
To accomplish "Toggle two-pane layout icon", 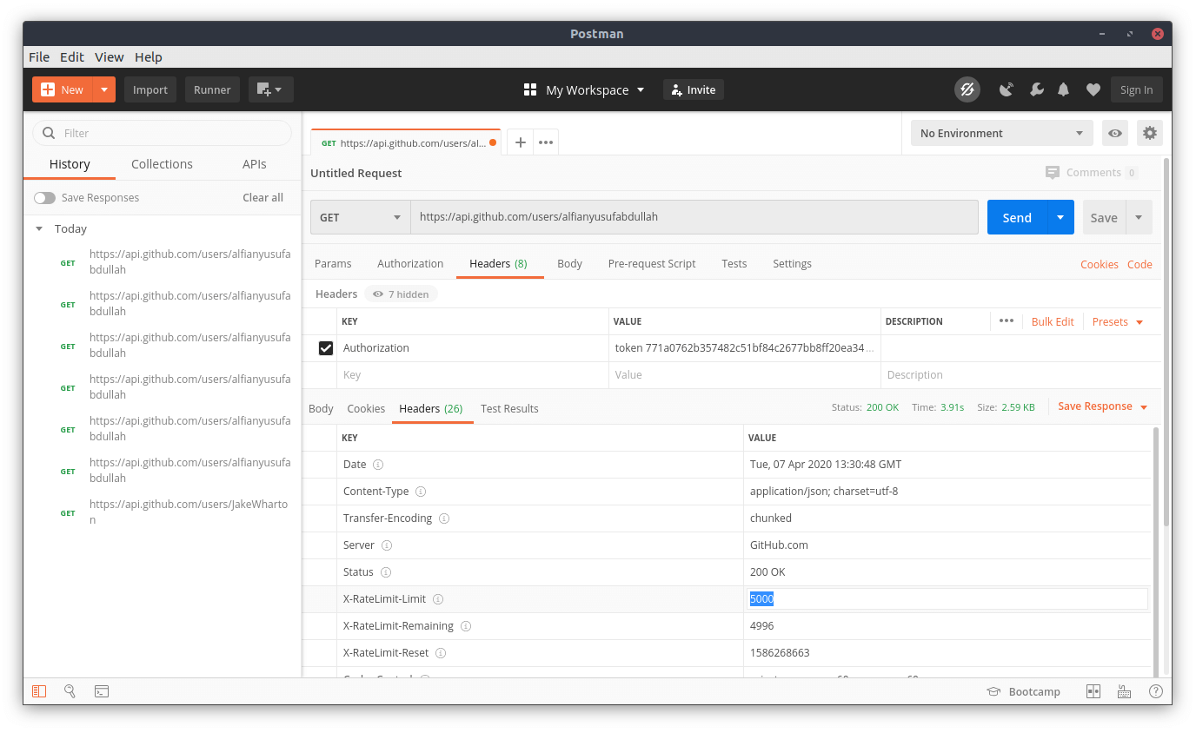I will point(1093,691).
